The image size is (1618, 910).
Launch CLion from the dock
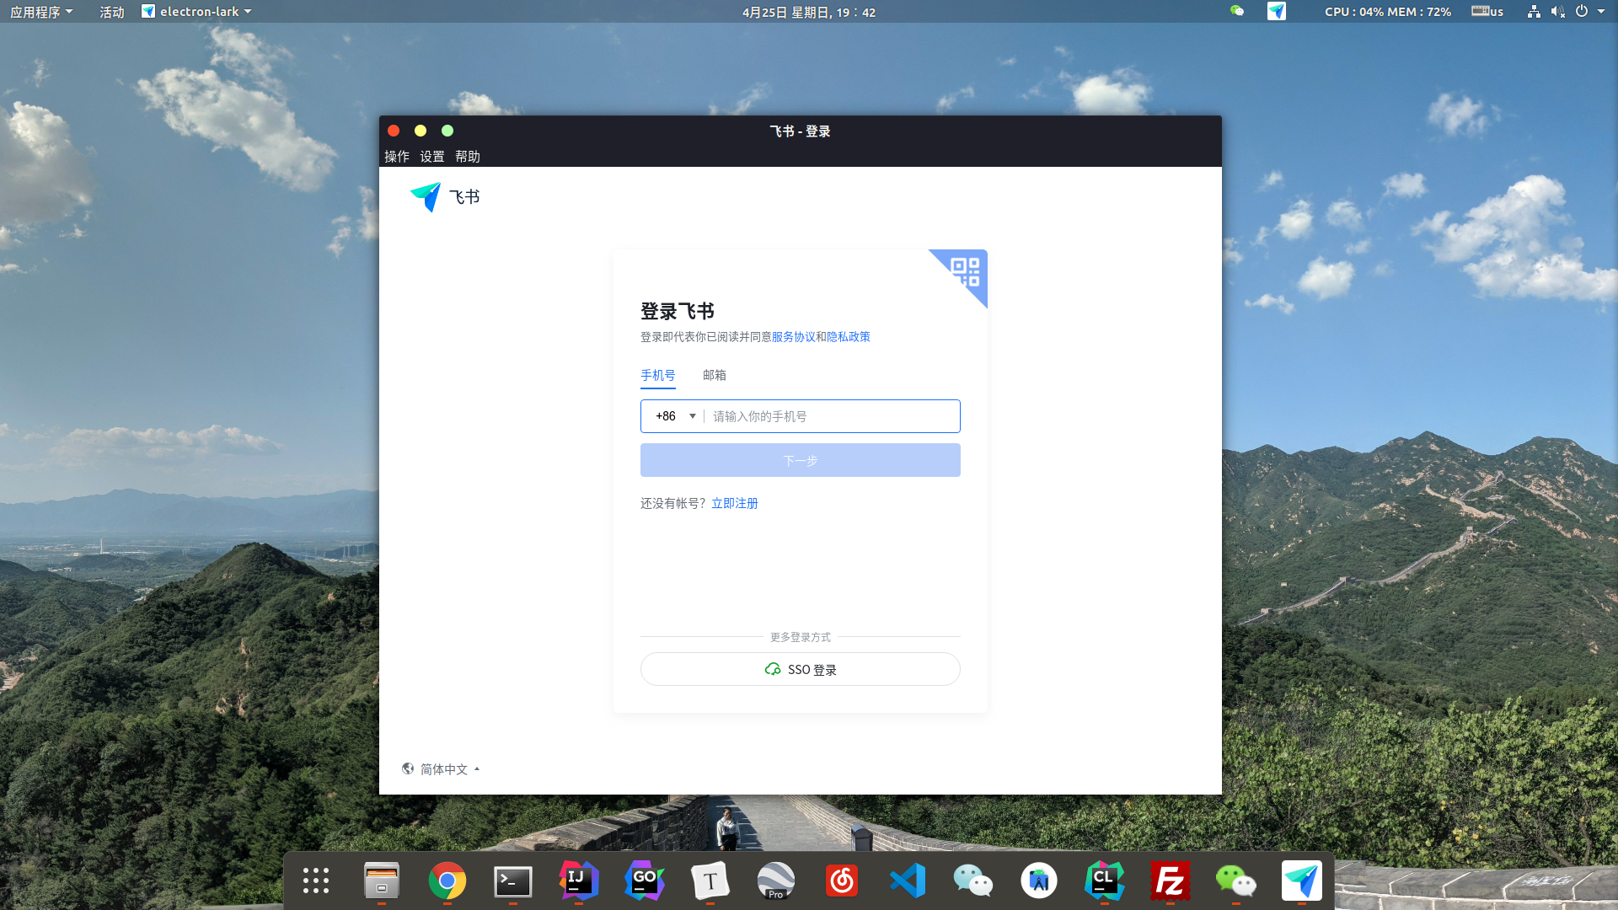click(x=1105, y=881)
